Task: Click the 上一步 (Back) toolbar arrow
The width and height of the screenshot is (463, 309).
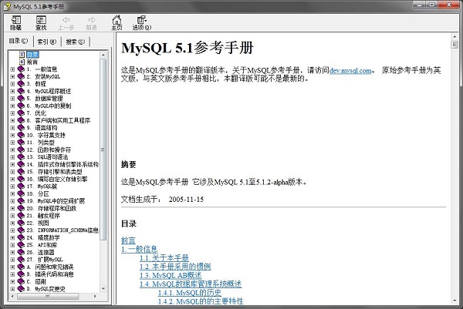Action: coord(66,22)
